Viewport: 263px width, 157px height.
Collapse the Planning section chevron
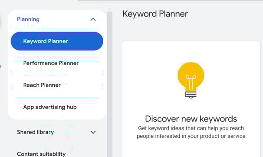93,20
